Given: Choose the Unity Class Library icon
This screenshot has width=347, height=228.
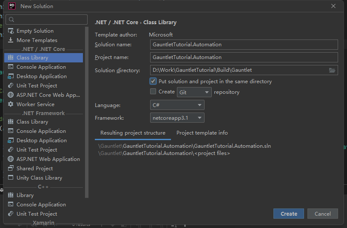Looking at the screenshot, I should (11, 178).
